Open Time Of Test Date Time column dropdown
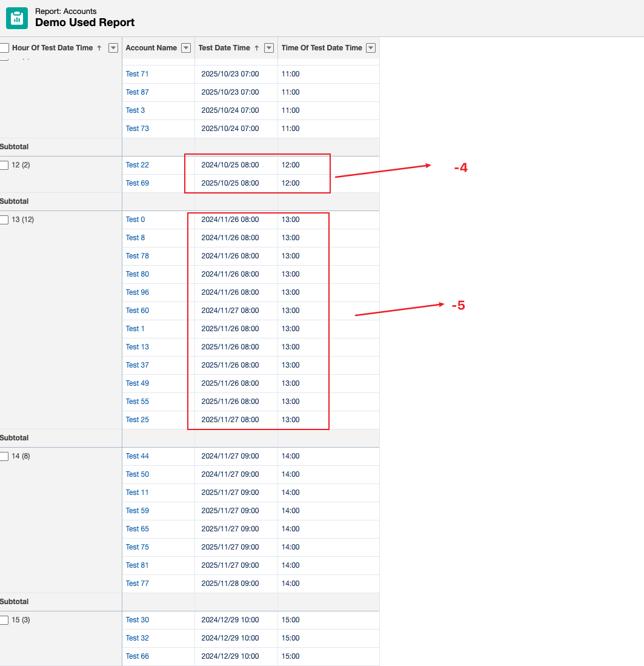Viewport: 644px width, 666px height. point(371,48)
